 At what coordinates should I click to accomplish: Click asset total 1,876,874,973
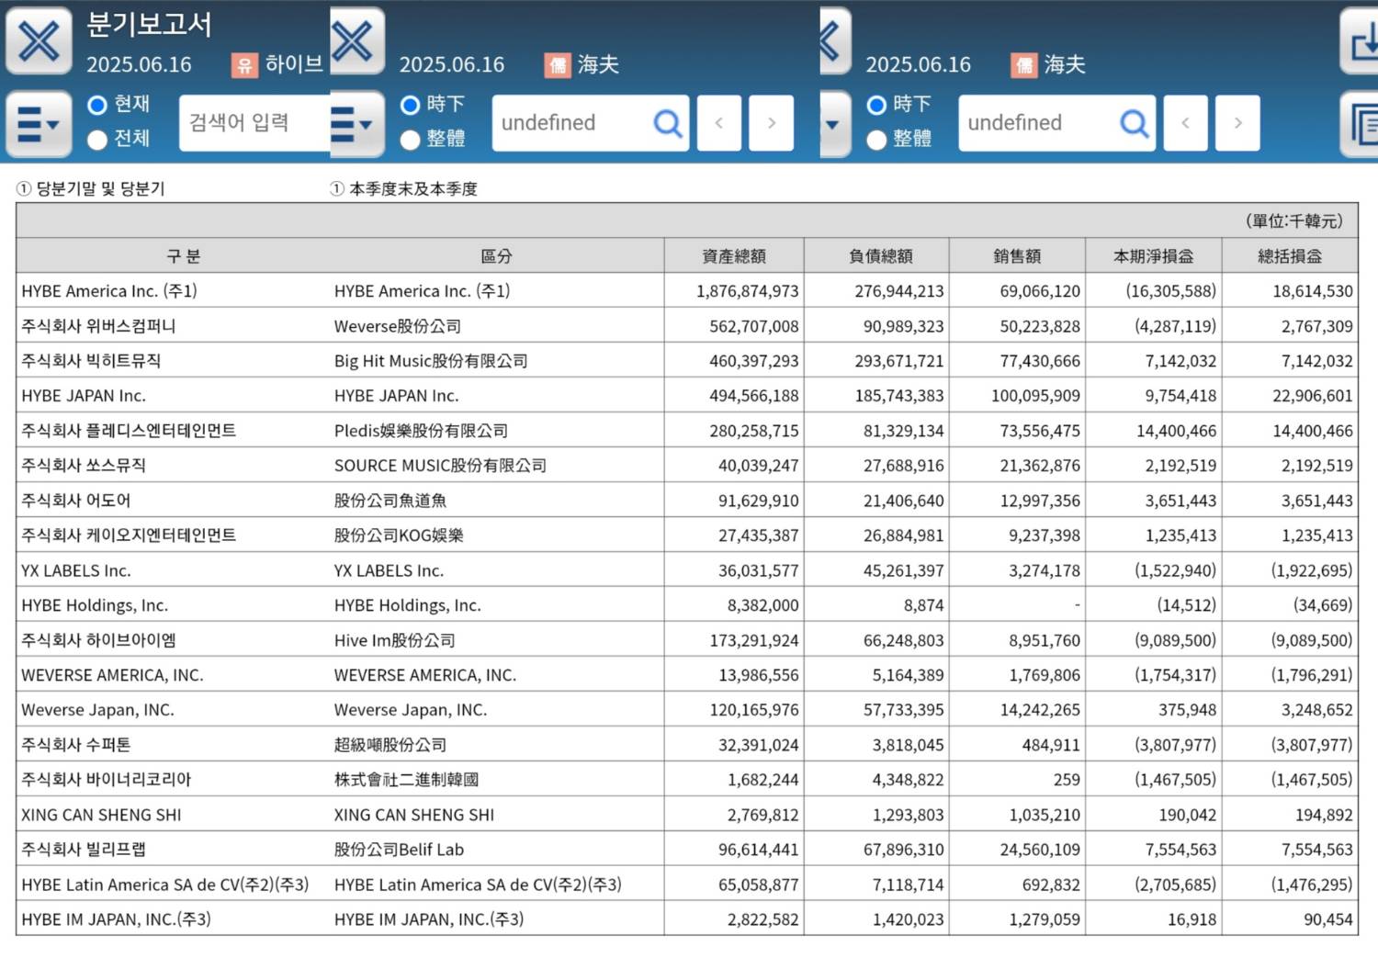tap(747, 291)
